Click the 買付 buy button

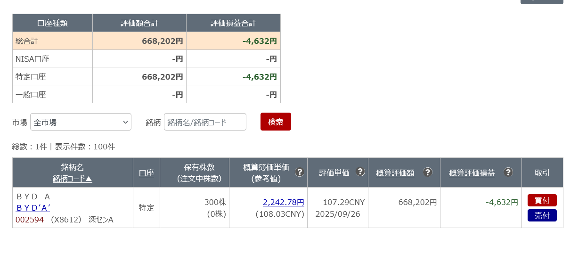pyautogui.click(x=542, y=200)
